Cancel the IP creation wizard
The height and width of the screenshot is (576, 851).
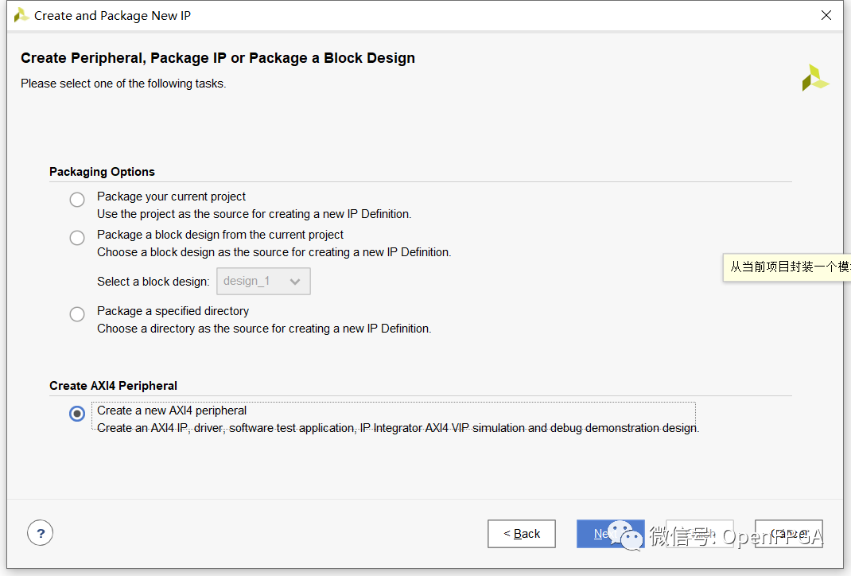pos(788,534)
